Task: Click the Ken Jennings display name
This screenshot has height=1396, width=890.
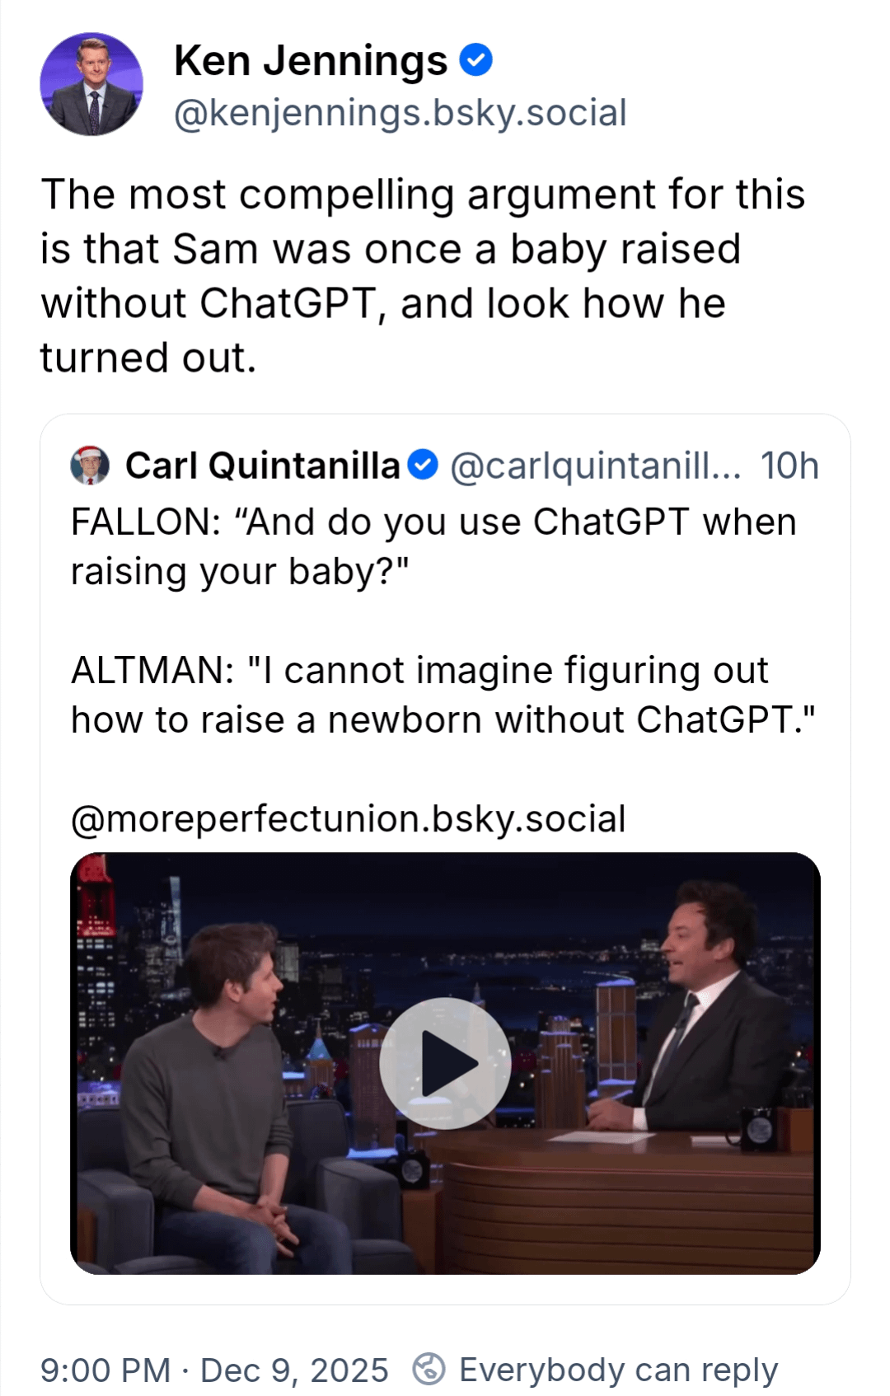Action: click(310, 61)
